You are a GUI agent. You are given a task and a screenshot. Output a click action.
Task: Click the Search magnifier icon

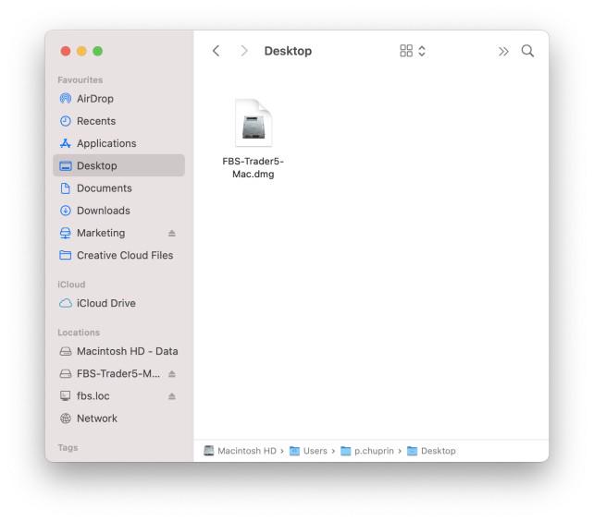pyautogui.click(x=527, y=52)
